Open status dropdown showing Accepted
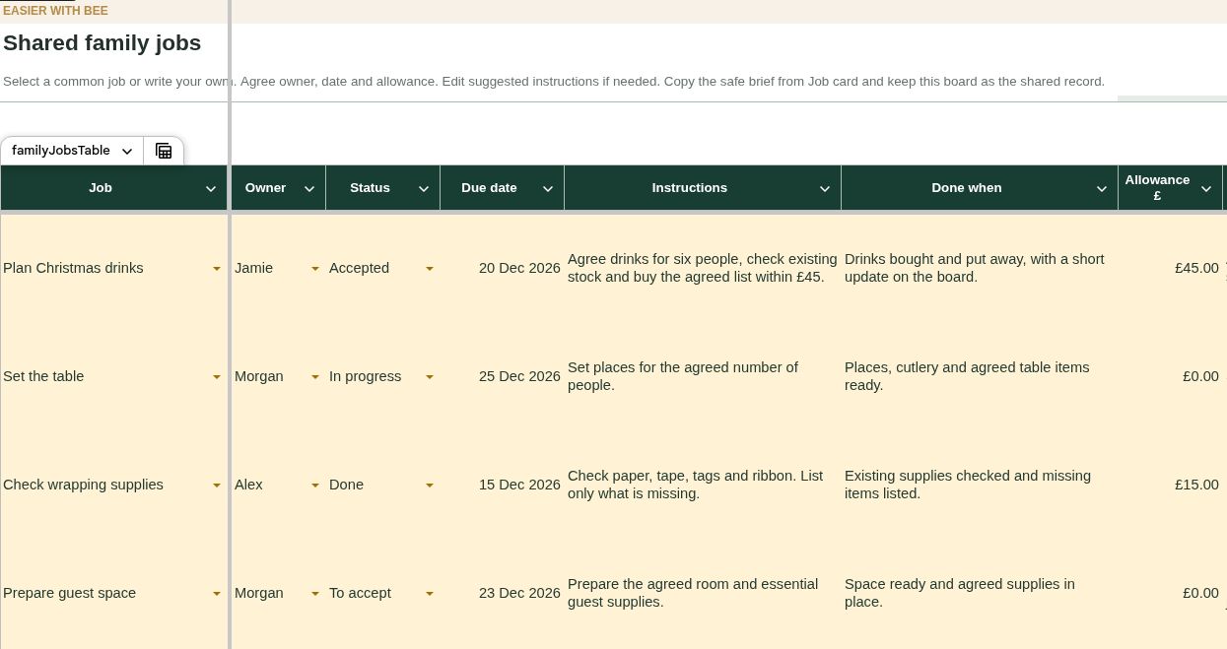Screen dimensions: 1227x649 (430, 269)
